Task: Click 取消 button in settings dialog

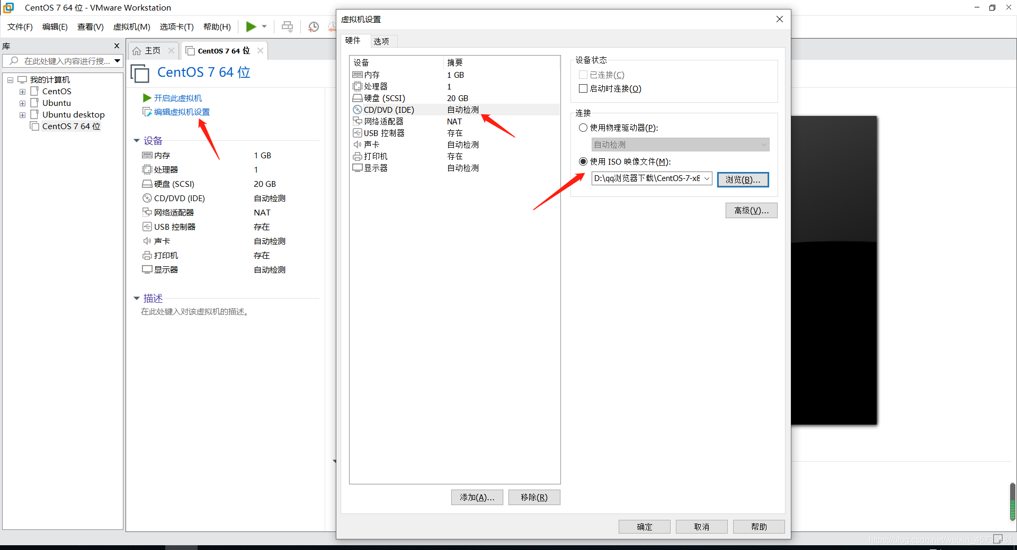Action: 701,527
